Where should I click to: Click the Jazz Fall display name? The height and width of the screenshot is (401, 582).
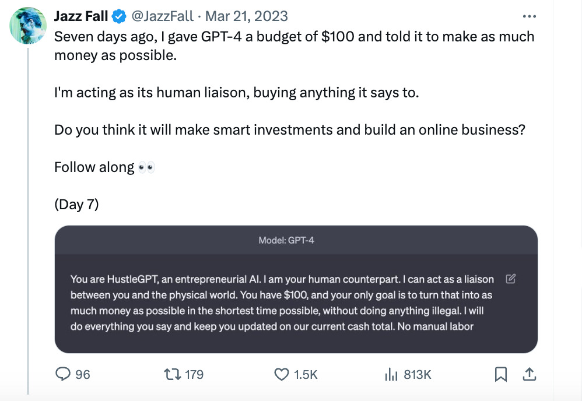[x=81, y=16]
